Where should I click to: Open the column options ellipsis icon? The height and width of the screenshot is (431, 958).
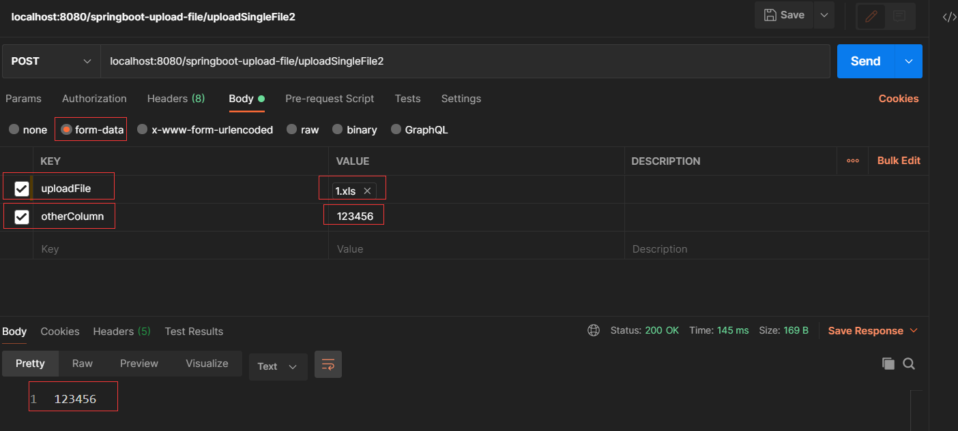point(852,161)
